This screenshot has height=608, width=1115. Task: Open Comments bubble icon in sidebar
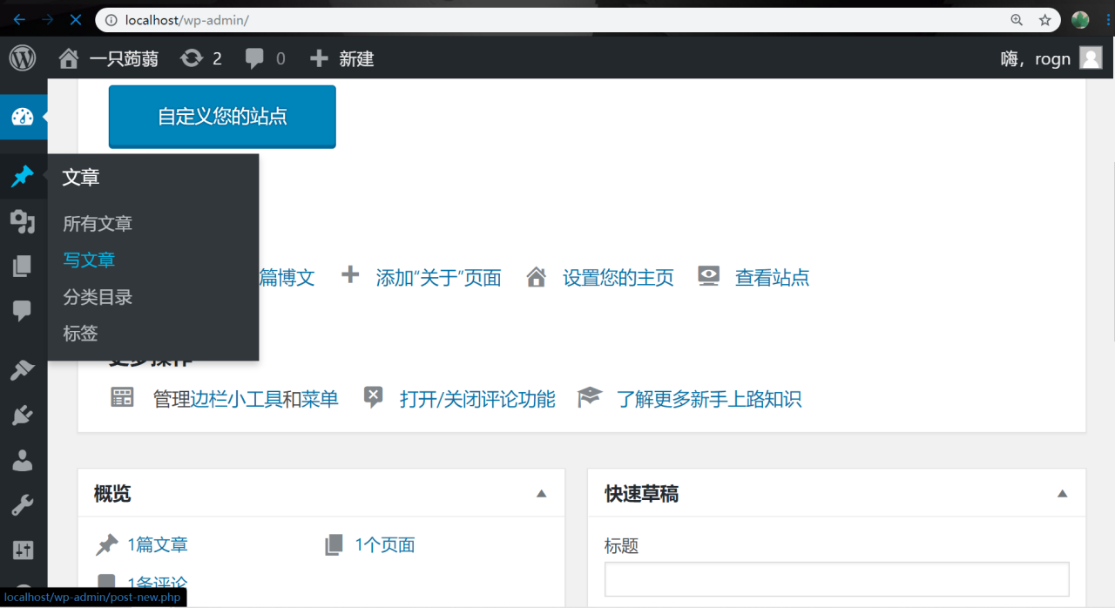pos(23,310)
